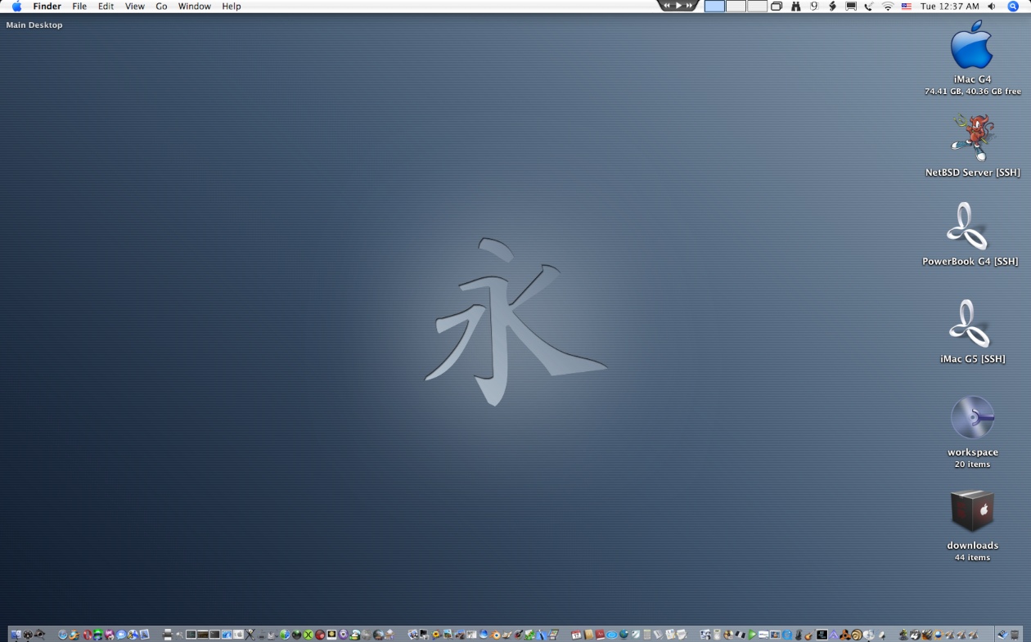Open the battery status menu

point(834,6)
